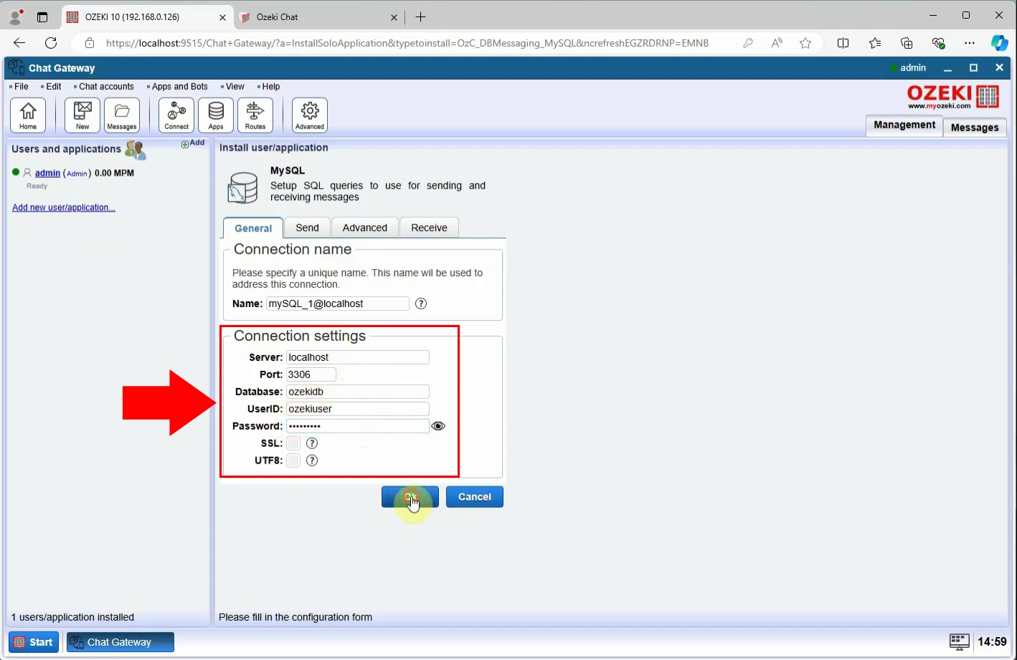This screenshot has height=660, width=1017.
Task: Switch to the Receive tab
Action: (429, 227)
